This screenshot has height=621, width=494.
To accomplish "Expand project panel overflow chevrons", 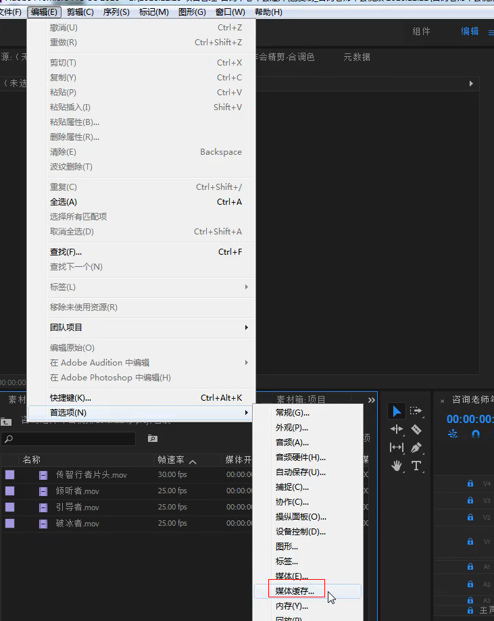I will (x=371, y=400).
